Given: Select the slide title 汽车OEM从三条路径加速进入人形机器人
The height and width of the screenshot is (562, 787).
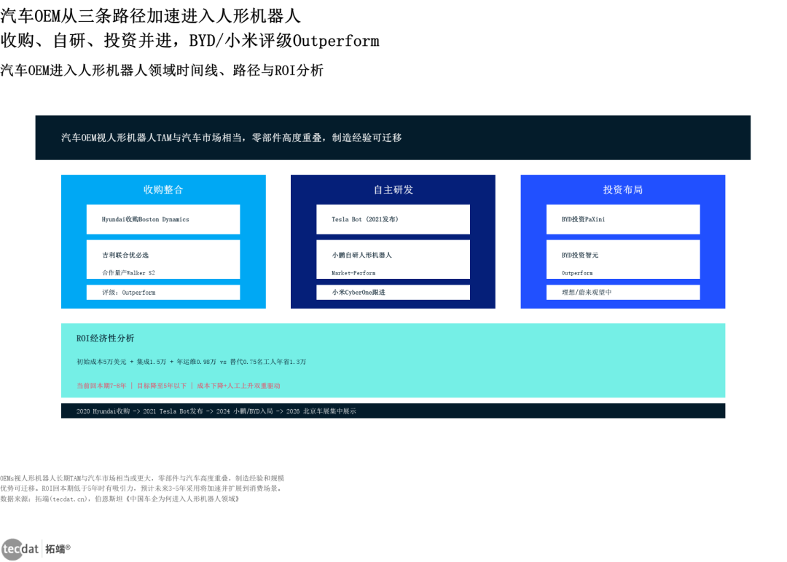Looking at the screenshot, I should coord(151,16).
